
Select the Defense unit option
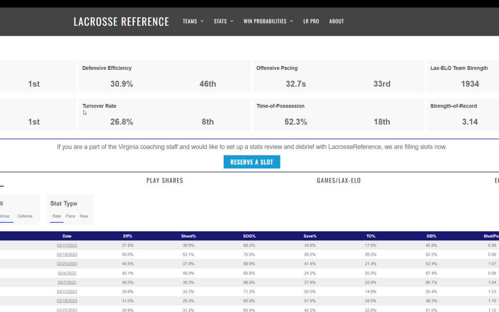coord(25,216)
